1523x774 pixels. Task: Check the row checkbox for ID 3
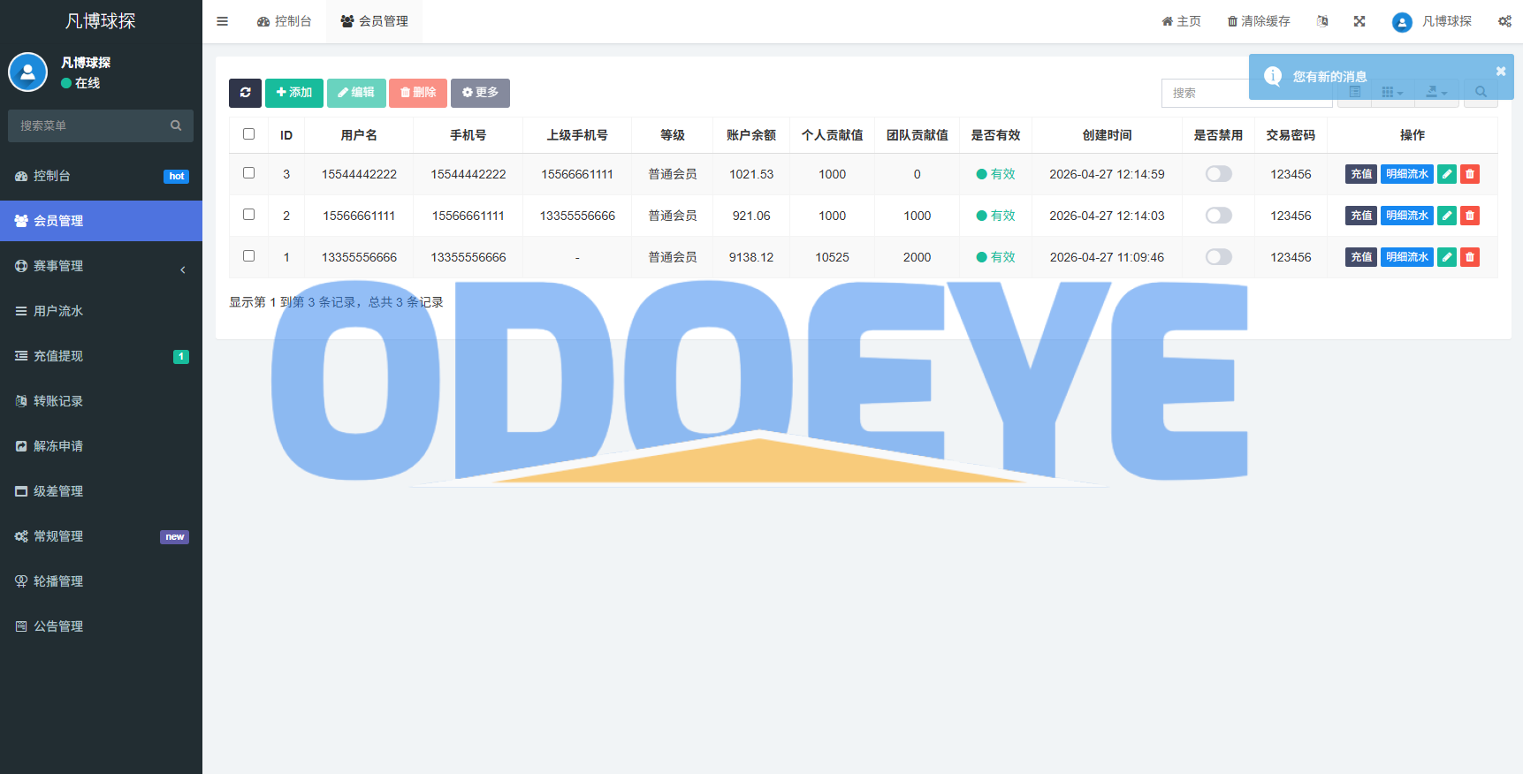(248, 173)
